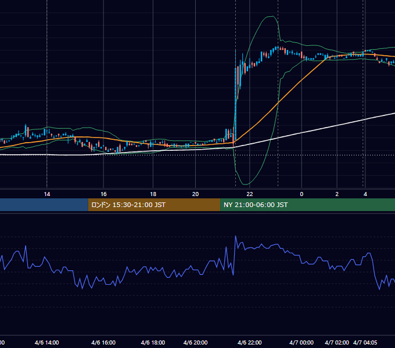Click the 16 hour label on upper axis
This screenshot has height=348, width=395.
[x=103, y=194]
